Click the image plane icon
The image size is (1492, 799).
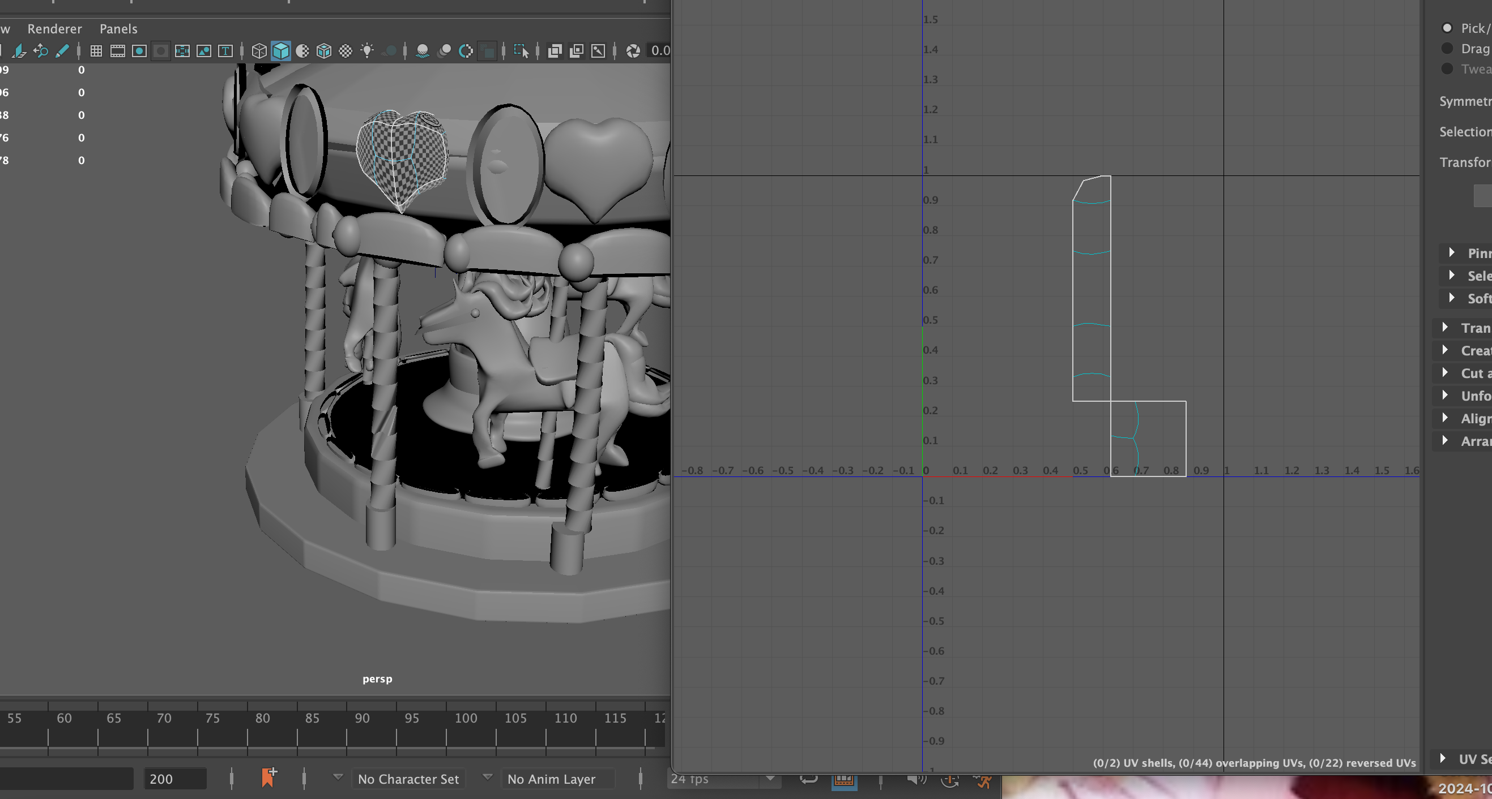coord(19,51)
